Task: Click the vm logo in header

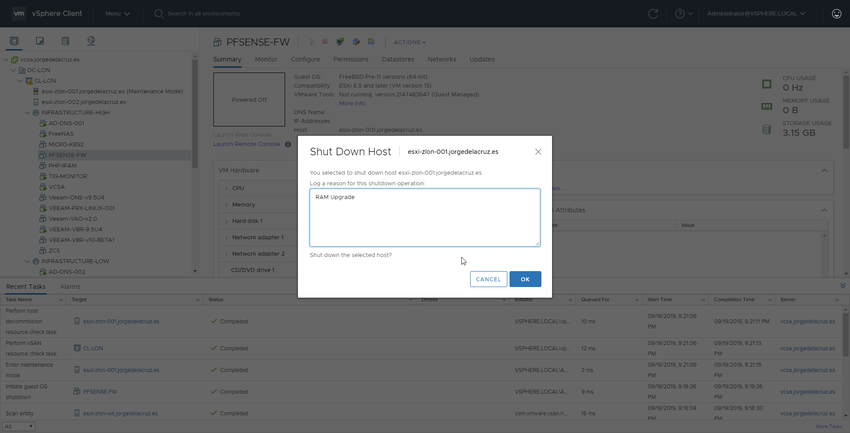Action: [x=19, y=14]
